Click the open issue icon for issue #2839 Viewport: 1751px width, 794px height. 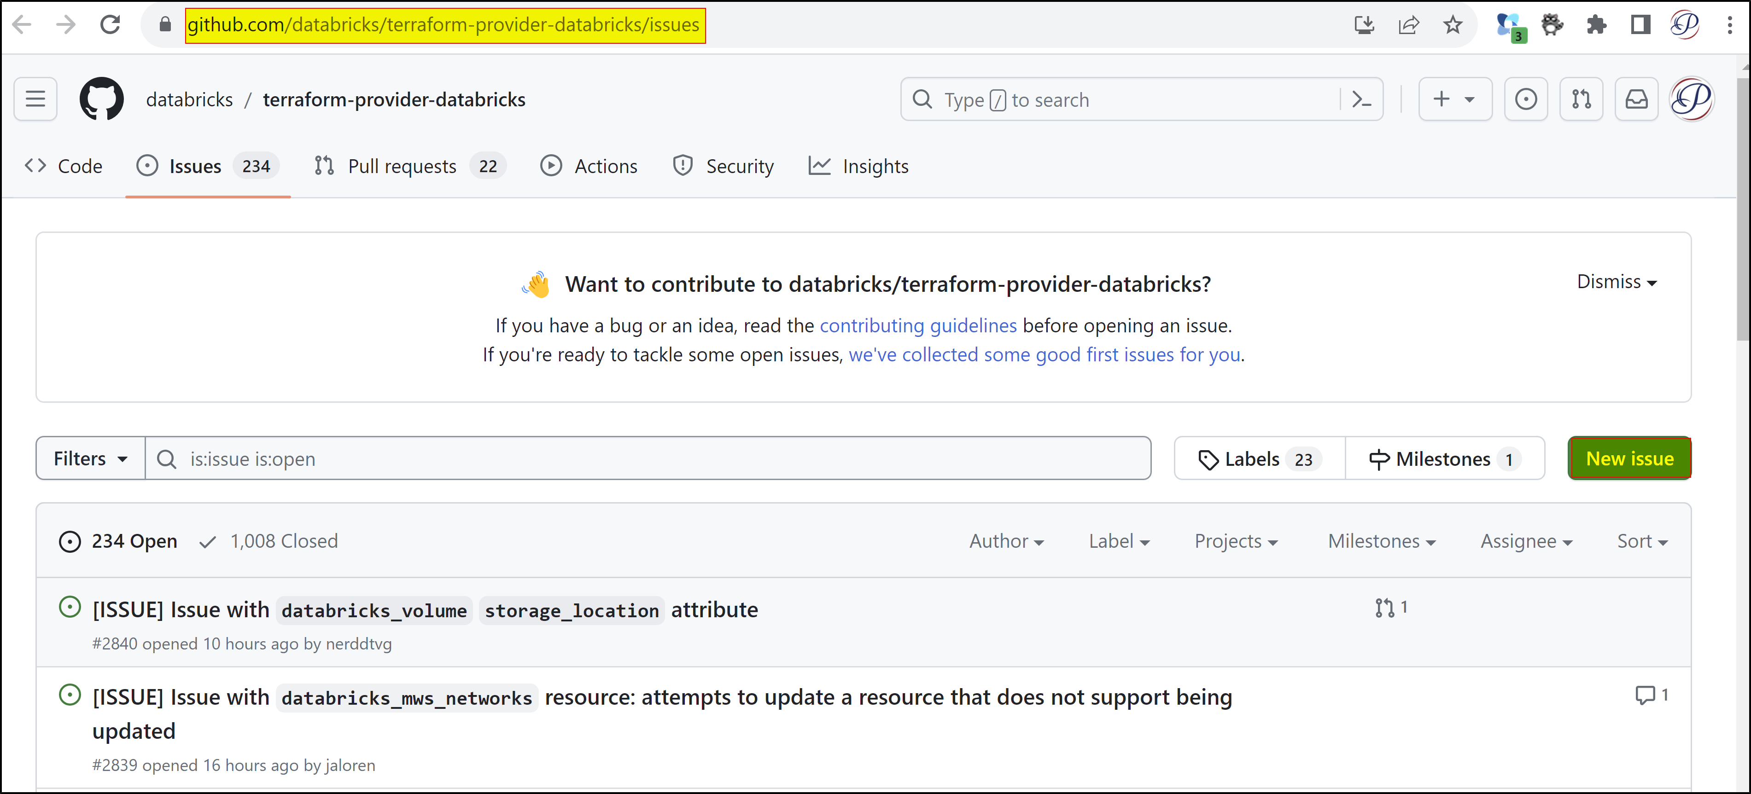pyautogui.click(x=70, y=694)
